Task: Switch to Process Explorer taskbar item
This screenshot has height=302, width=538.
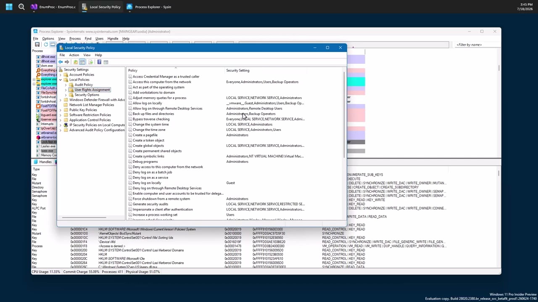Action: (149, 7)
